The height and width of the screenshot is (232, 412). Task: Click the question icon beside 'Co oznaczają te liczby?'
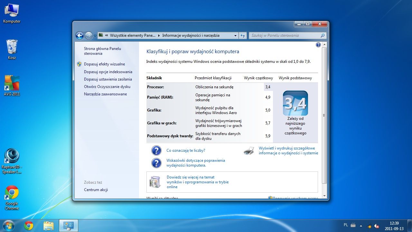156,150
